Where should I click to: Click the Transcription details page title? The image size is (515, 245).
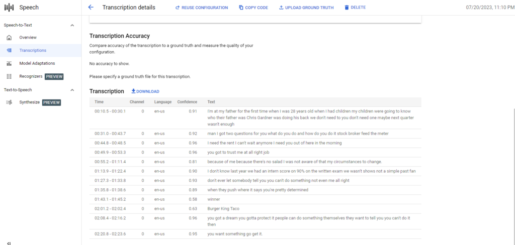click(129, 7)
